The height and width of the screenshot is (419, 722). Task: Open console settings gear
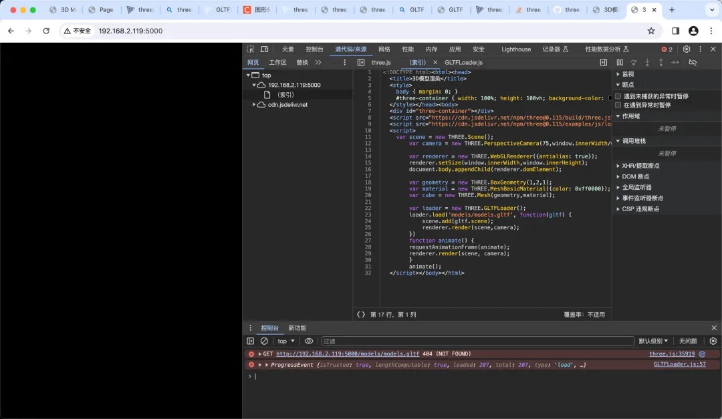(x=713, y=341)
